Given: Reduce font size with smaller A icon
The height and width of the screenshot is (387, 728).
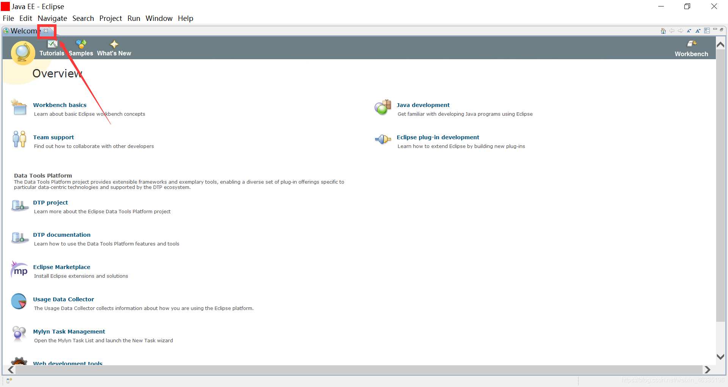Looking at the screenshot, I should coord(689,31).
